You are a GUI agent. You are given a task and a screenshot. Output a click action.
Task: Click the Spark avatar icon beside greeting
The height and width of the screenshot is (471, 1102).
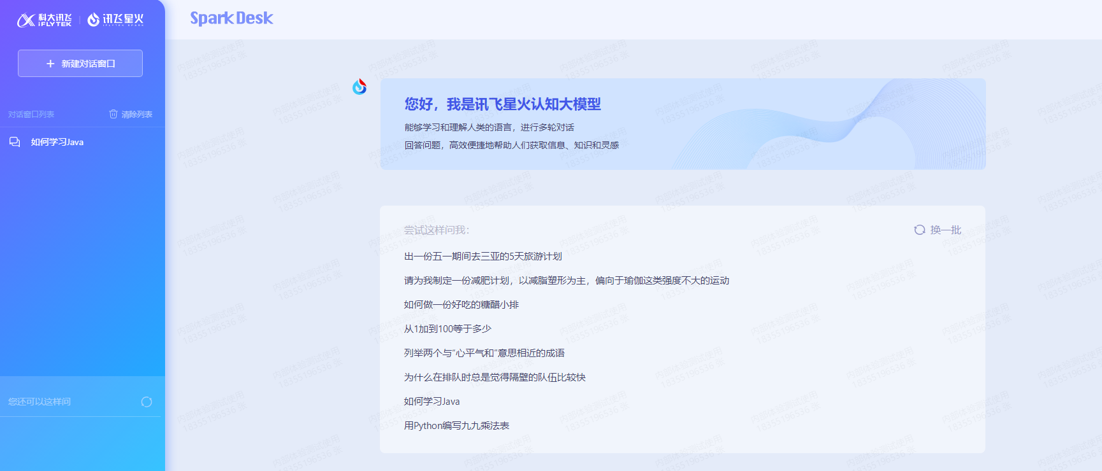click(359, 87)
